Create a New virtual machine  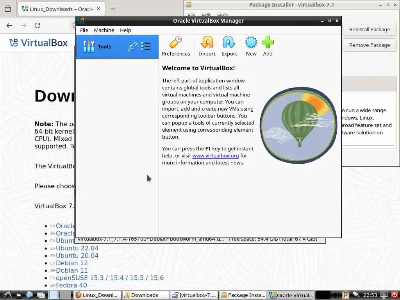coord(251,46)
